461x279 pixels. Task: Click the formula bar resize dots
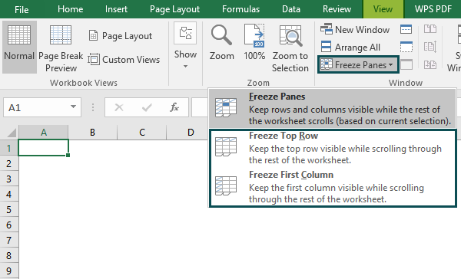93,107
